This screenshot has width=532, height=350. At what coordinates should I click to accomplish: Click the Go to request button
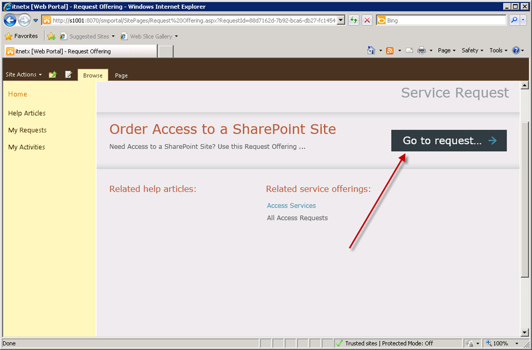[x=449, y=141]
